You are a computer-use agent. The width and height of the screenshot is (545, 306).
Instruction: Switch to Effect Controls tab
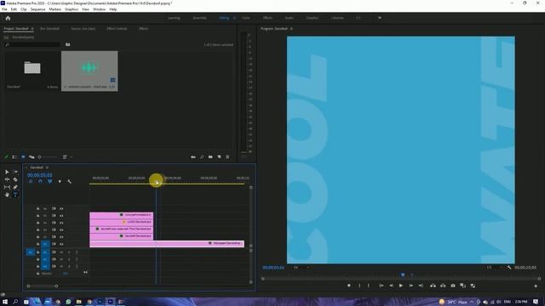[x=117, y=29]
